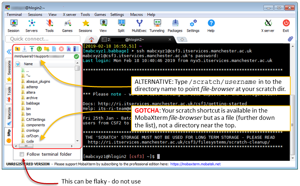Viewport: 300px width, 186px height.
Task: Open the X server menu
Action: (x=70, y=14)
